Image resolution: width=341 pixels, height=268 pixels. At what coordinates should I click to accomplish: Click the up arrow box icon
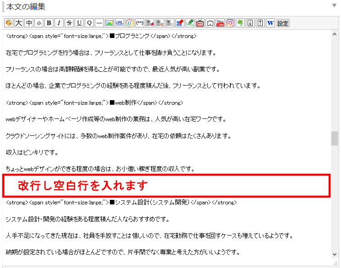tap(260, 23)
